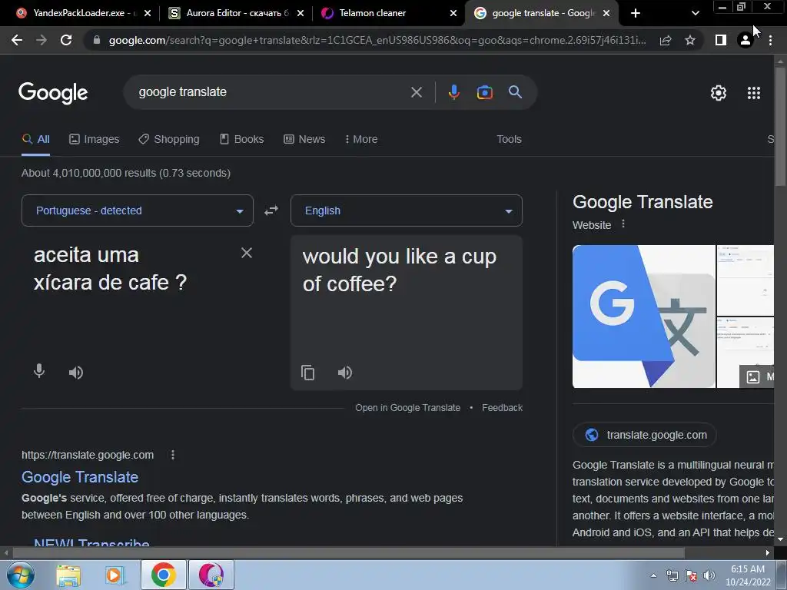The width and height of the screenshot is (787, 590).
Task: Open Windows Explorer from the taskbar
Action: (68, 575)
